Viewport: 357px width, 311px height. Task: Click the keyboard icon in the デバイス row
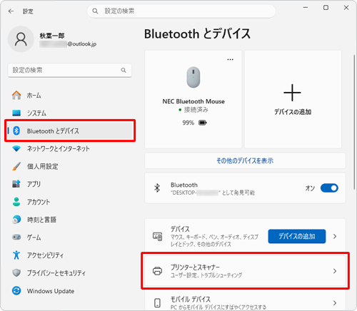click(x=157, y=237)
